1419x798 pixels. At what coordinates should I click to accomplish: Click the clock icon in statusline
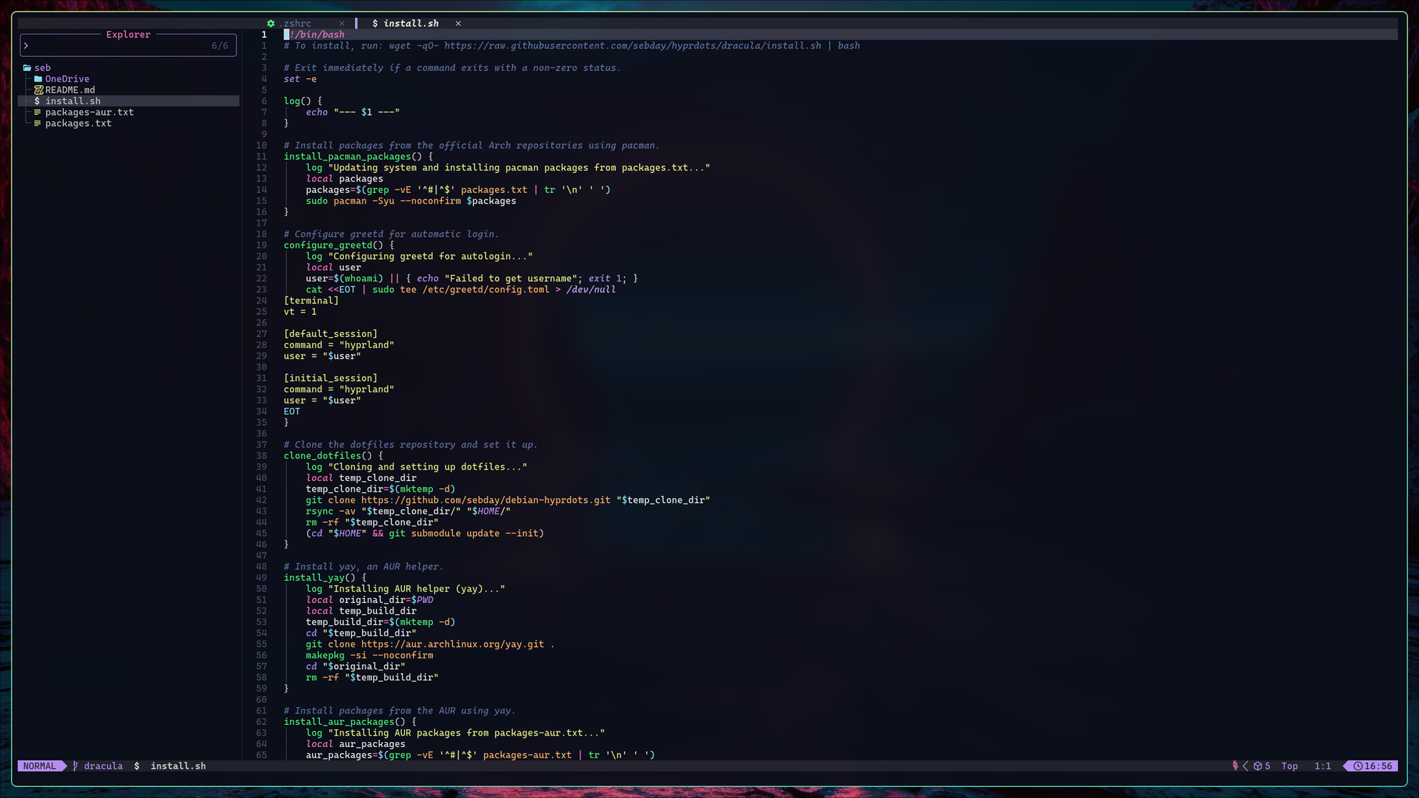pos(1357,766)
